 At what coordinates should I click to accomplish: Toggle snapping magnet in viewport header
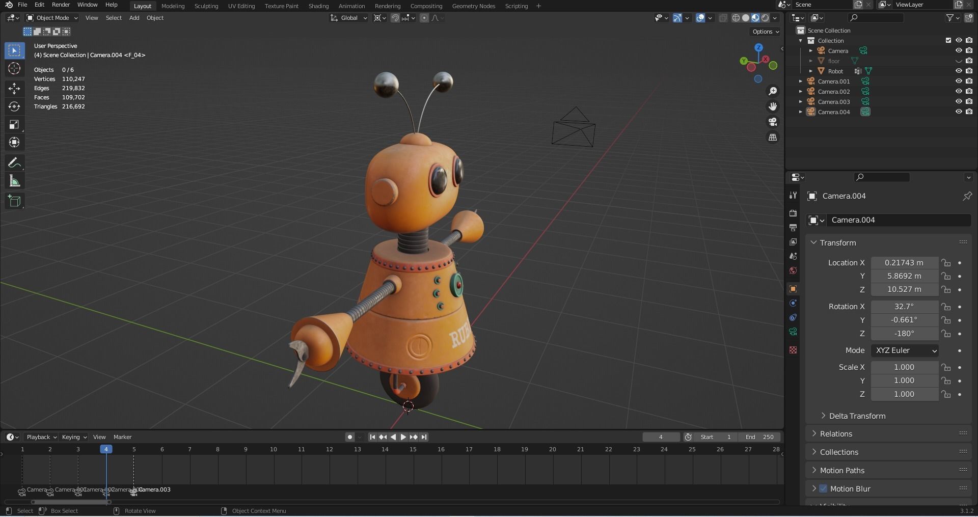395,18
